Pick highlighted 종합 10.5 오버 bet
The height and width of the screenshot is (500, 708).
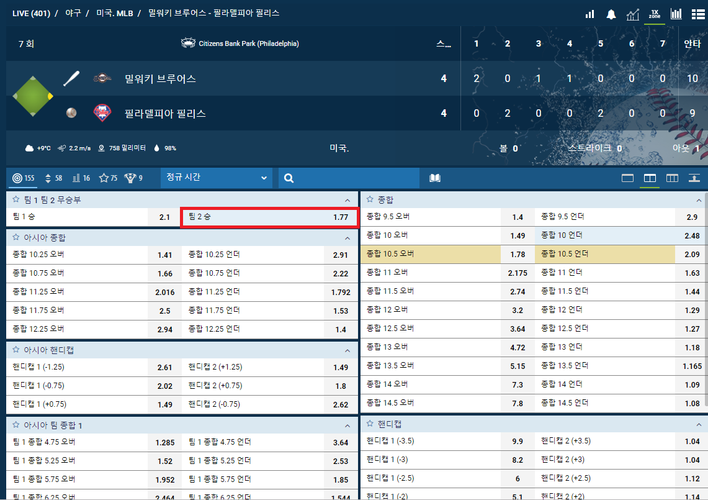[446, 253]
